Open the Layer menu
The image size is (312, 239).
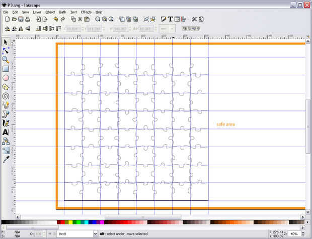click(x=37, y=12)
